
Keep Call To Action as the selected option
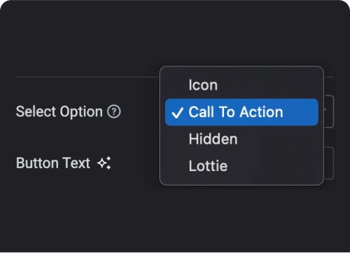(241, 112)
